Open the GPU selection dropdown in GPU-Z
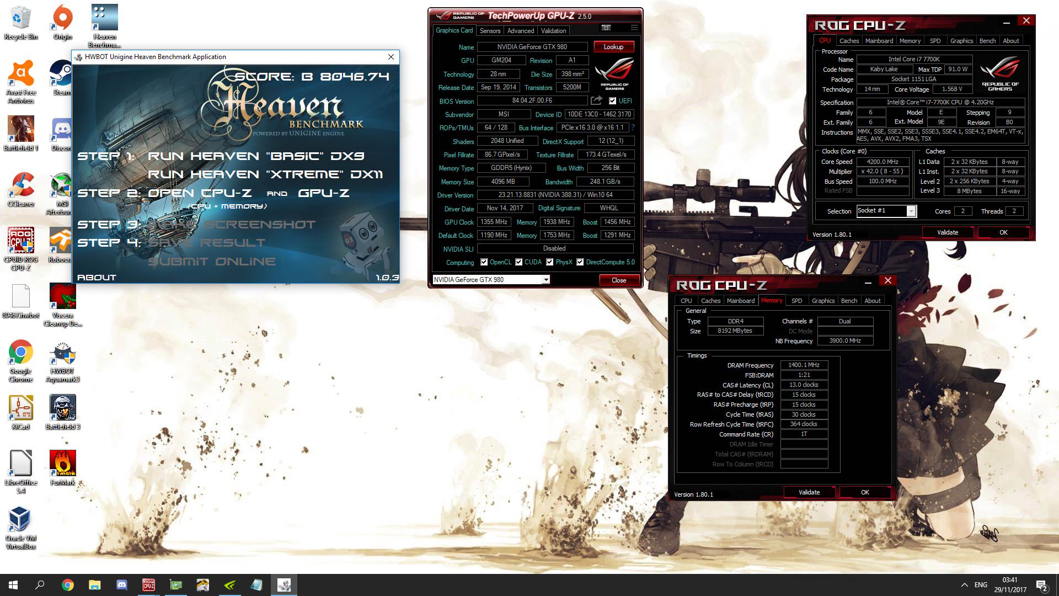Image resolution: width=1059 pixels, height=596 pixels. 491,280
